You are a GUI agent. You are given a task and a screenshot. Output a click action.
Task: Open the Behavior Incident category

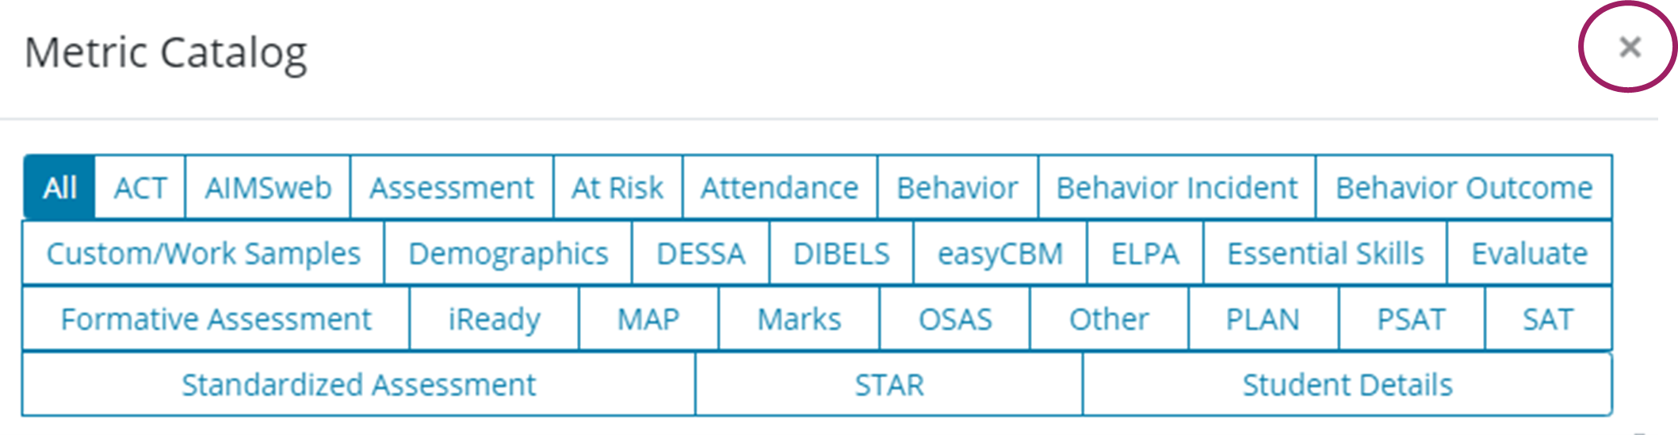pos(1176,188)
